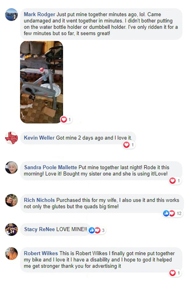Open Mark Rodger name link
The width and height of the screenshot is (195, 293).
tap(40, 14)
